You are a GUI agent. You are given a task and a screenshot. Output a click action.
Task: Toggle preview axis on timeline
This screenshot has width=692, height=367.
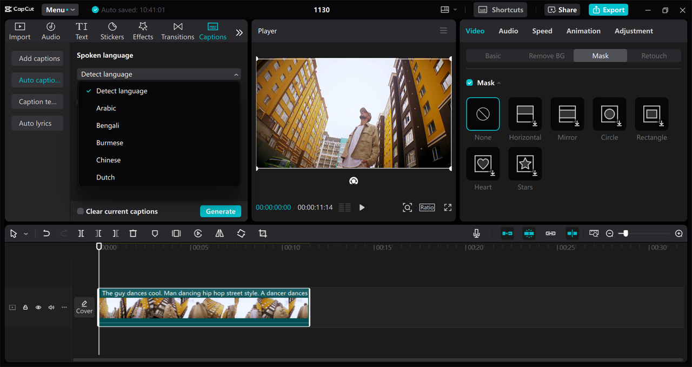[572, 233]
